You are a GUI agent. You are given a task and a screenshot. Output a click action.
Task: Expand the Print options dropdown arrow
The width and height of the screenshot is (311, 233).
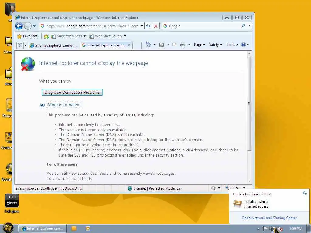point(189,45)
